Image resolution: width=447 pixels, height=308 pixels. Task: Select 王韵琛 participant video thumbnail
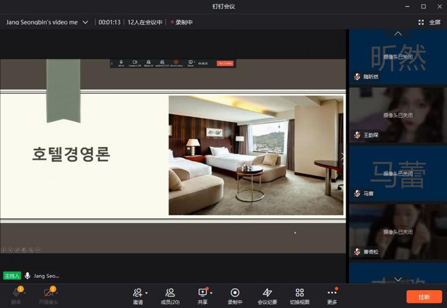[x=397, y=113]
